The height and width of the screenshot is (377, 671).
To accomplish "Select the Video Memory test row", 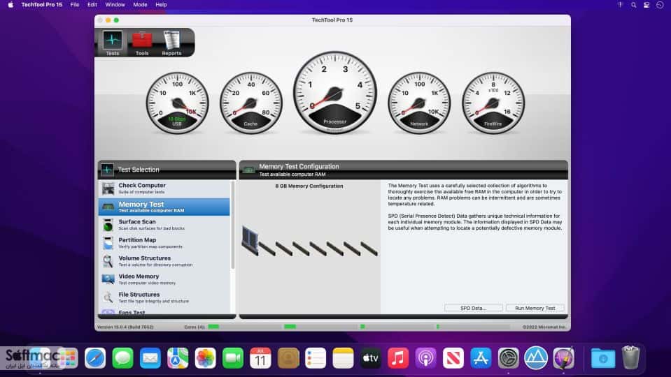I will [x=164, y=279].
